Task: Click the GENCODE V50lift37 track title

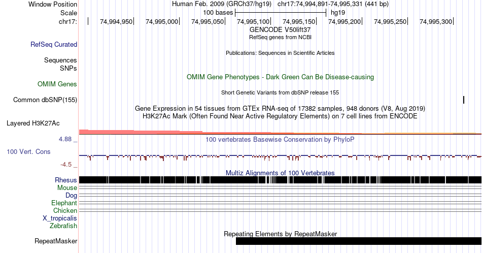Action: (280, 30)
